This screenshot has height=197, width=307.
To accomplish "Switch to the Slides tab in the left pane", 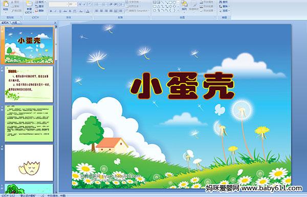I will point(5,23).
